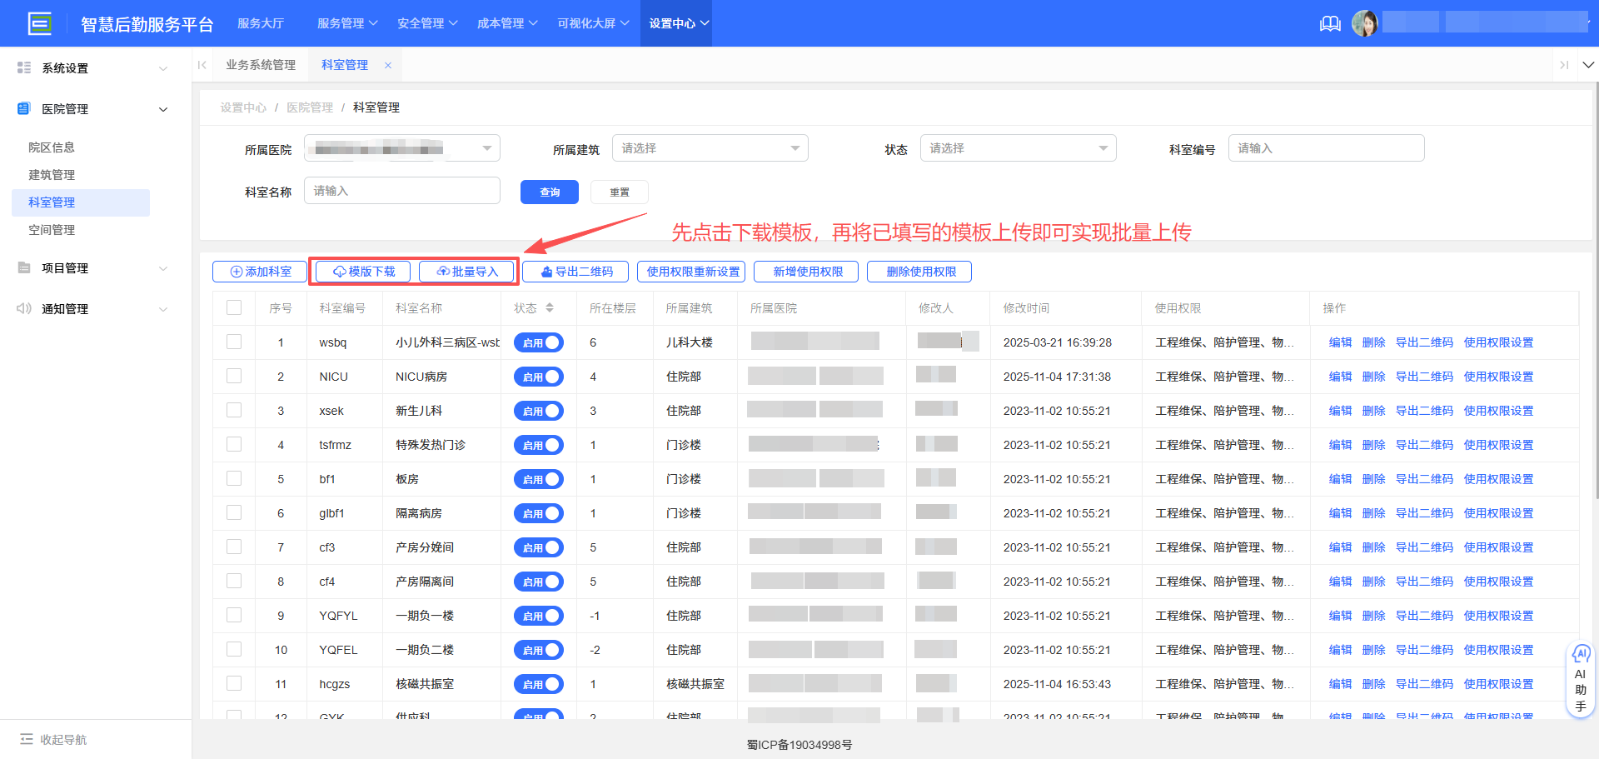Open the AI assistant floating icon
The image size is (1599, 759).
tap(1580, 655)
